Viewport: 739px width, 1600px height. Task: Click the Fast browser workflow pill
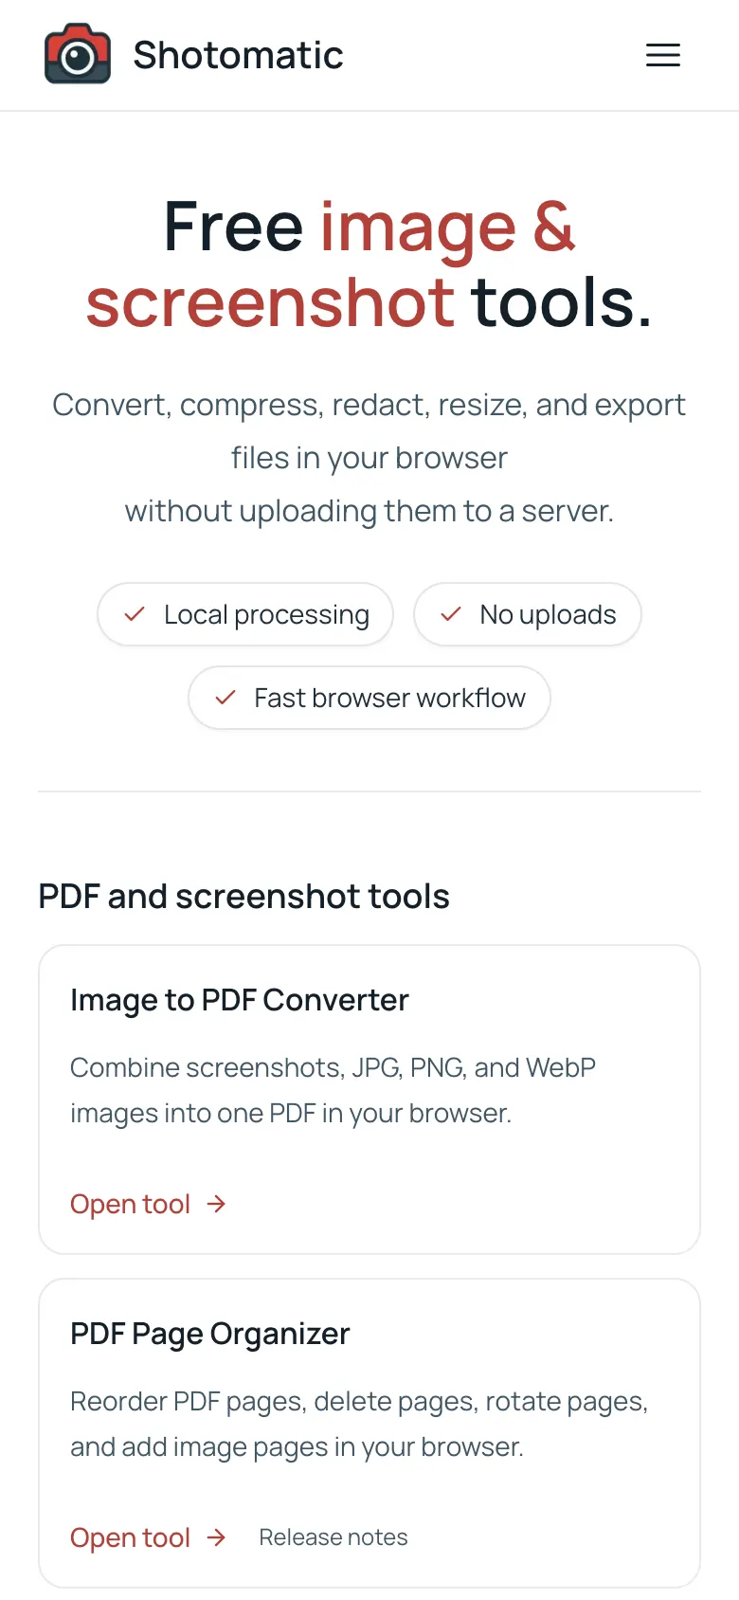click(x=369, y=698)
